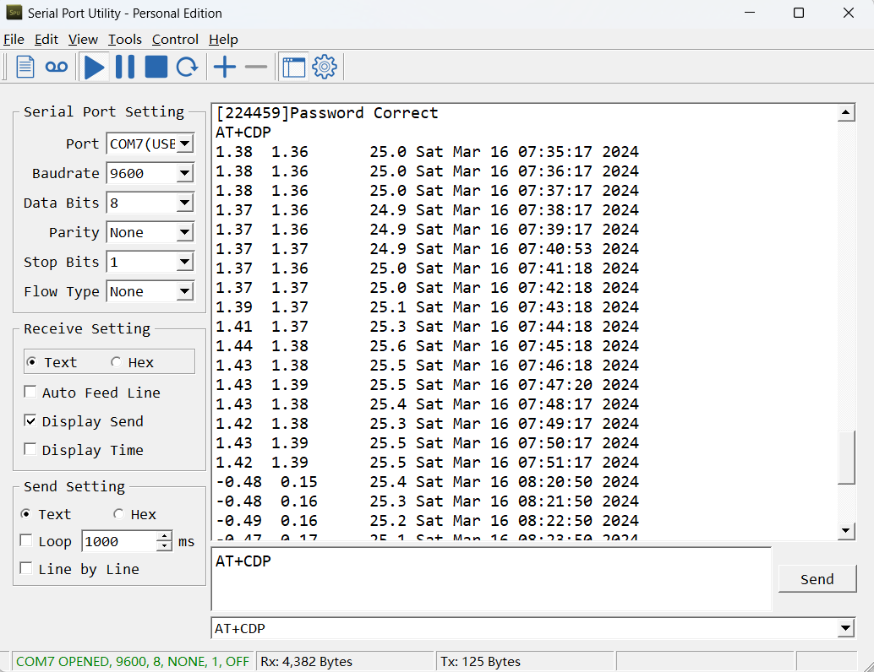The width and height of the screenshot is (874, 672).
Task: Start serial port with Play icon
Action: (94, 67)
